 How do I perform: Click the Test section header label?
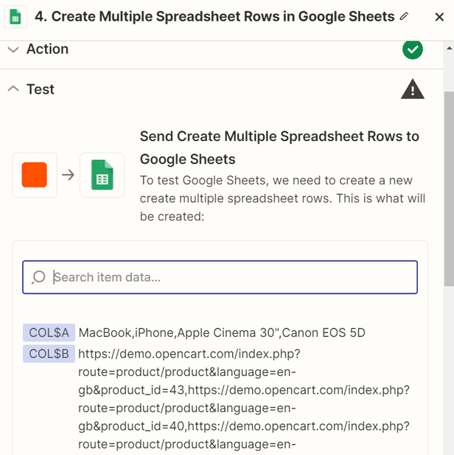(41, 89)
